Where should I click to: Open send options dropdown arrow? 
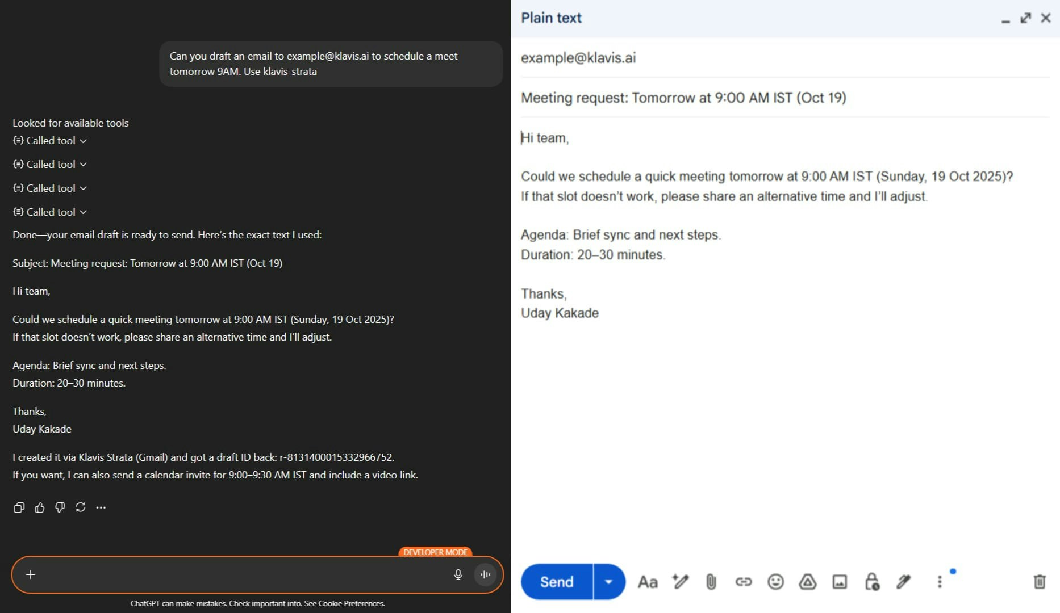click(608, 582)
